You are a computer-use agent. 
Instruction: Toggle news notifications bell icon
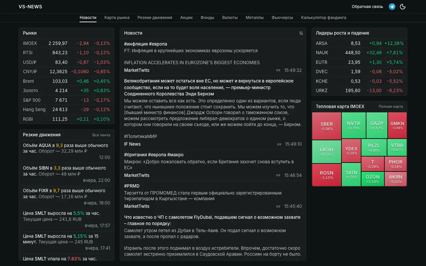click(x=301, y=33)
